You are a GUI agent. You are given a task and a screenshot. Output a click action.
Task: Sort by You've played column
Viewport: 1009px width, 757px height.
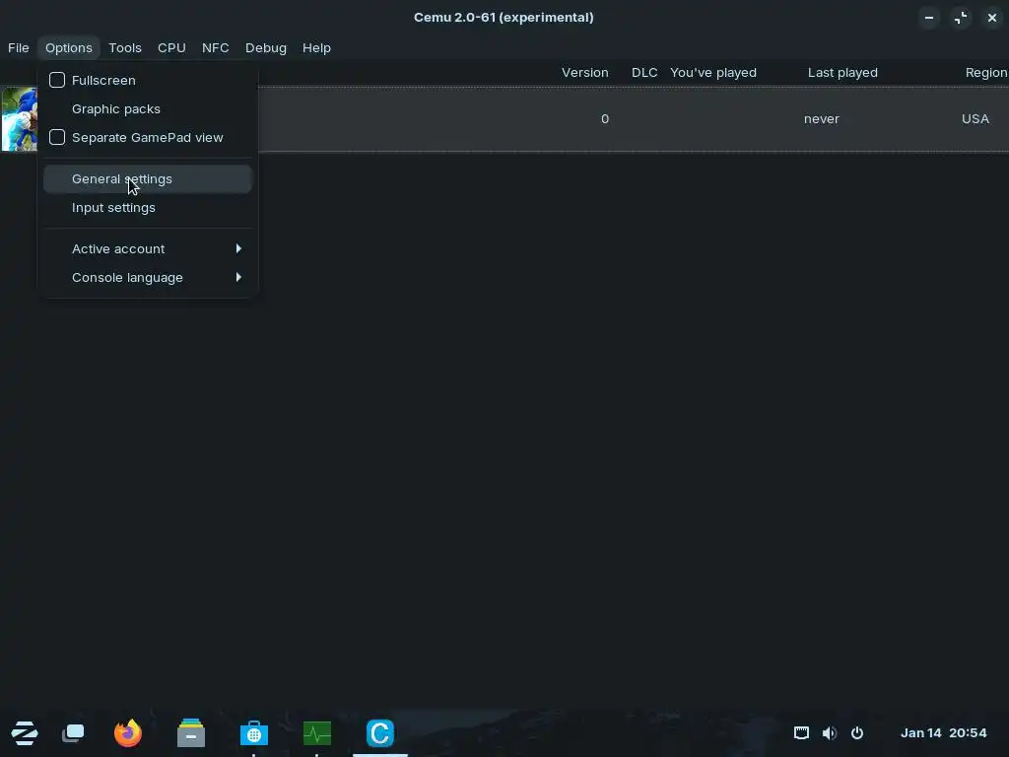coord(713,73)
